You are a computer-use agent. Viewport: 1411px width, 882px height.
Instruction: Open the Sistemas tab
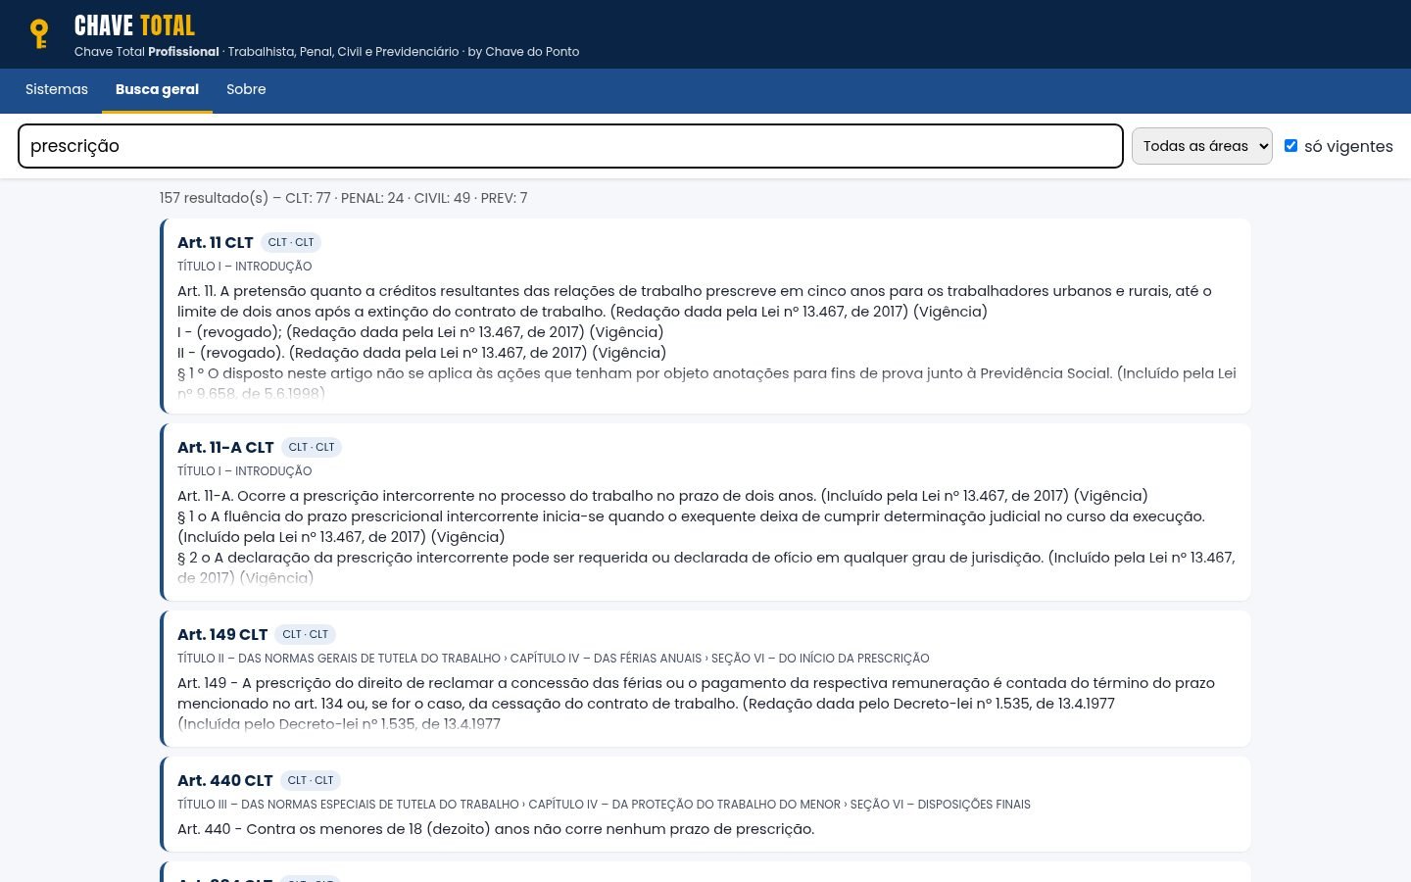click(57, 89)
